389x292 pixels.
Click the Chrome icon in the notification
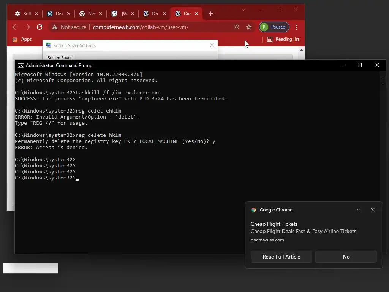253,210
